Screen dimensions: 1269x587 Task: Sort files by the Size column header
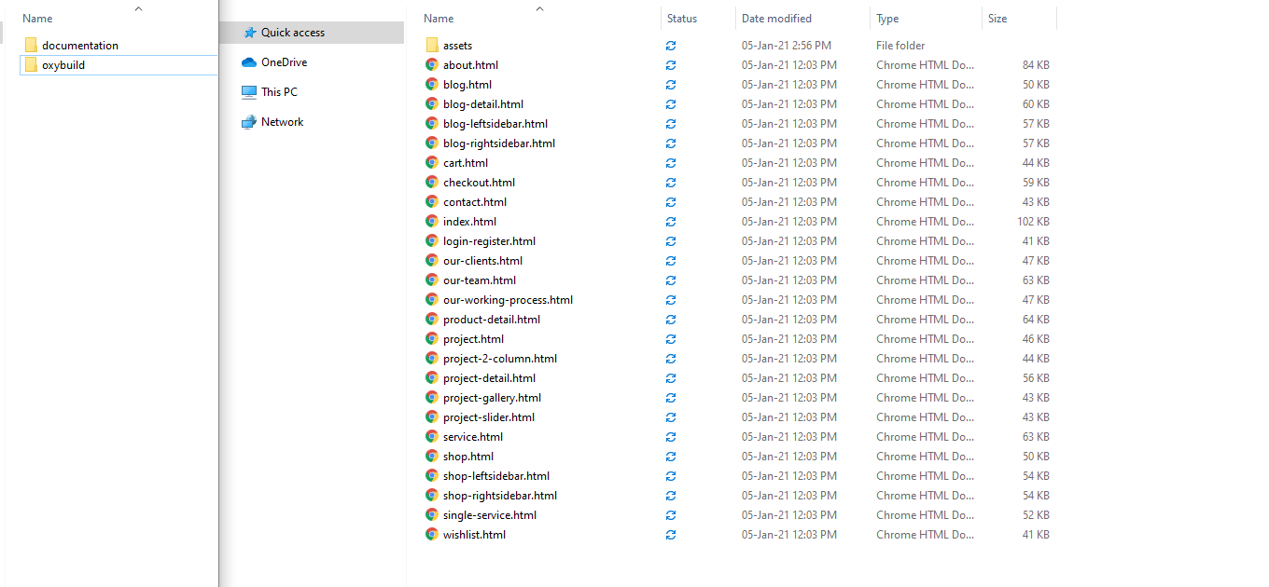click(997, 19)
